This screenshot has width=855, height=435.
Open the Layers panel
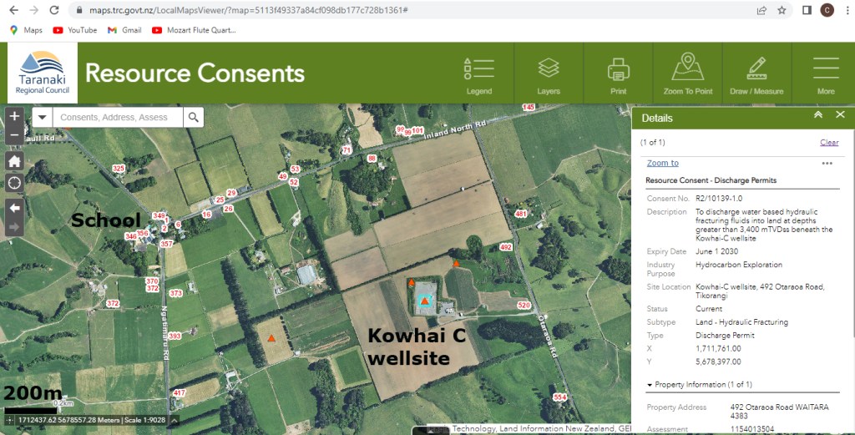(x=548, y=73)
